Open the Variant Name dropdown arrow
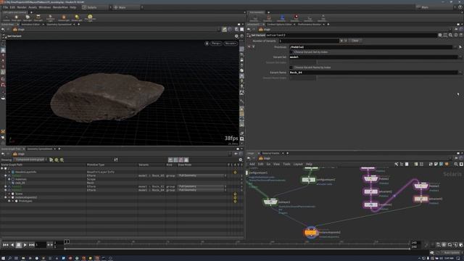464x261 pixels. tap(460, 72)
